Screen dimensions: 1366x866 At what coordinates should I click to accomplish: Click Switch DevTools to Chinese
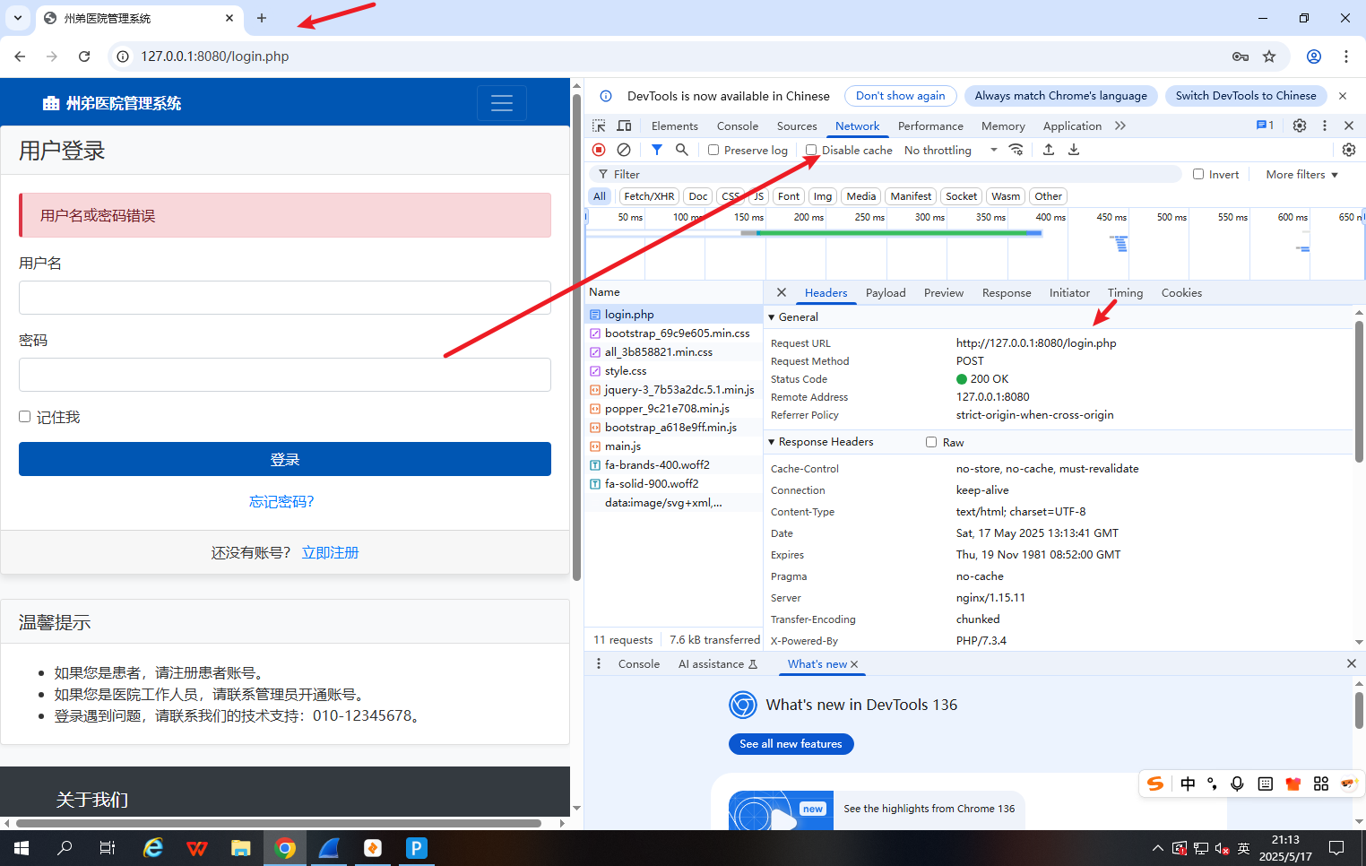tap(1246, 96)
